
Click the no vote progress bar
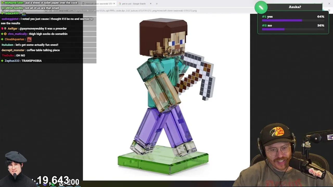click(293, 29)
